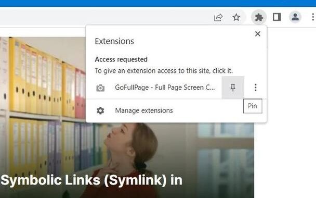Close the Extensions popup

pyautogui.click(x=258, y=34)
